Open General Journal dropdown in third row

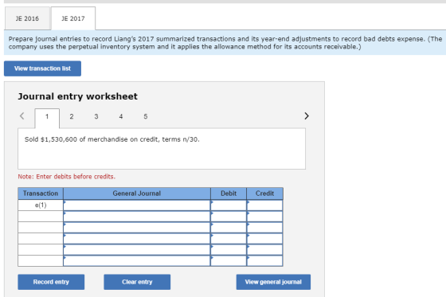tap(137, 227)
